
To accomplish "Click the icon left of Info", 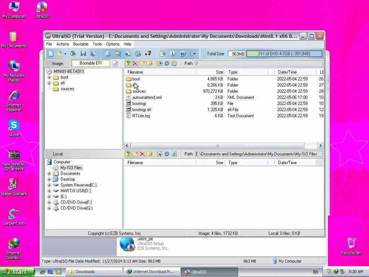I will pyautogui.click(x=163, y=54).
